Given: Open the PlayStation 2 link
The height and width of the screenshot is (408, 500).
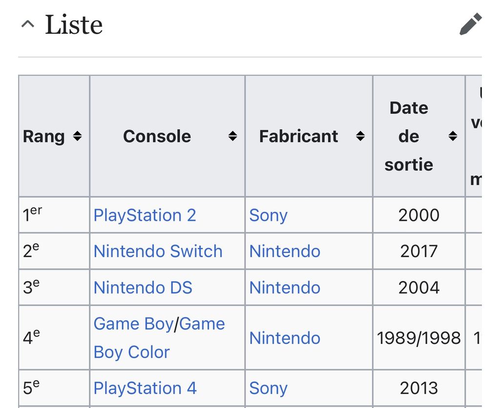Looking at the screenshot, I should click(x=145, y=215).
